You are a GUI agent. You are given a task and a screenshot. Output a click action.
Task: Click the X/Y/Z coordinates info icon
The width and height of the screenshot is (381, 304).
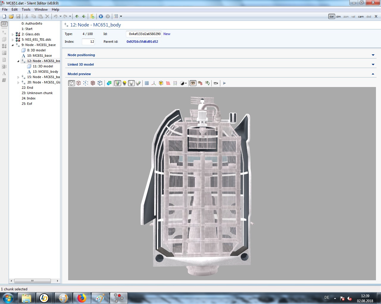point(175,83)
